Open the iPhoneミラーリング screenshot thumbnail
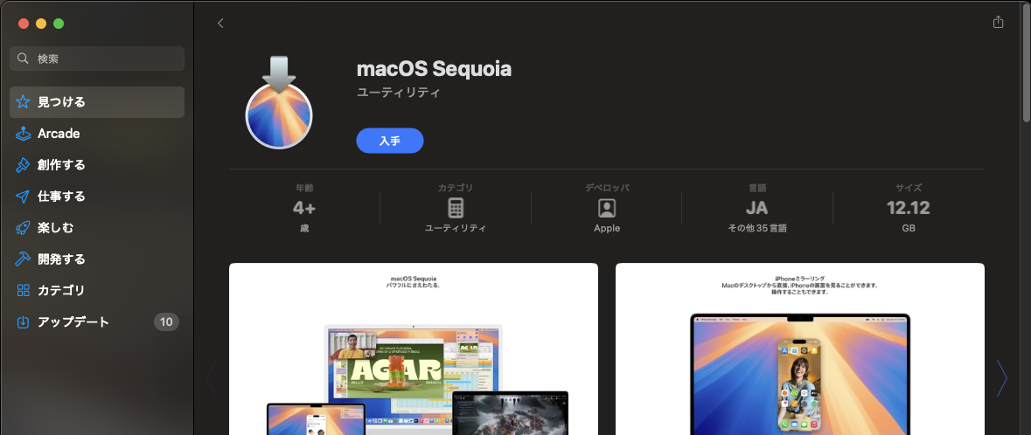Screen dimensions: 1031x435 799,349
